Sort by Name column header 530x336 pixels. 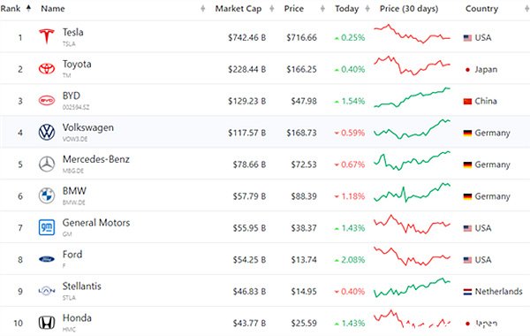[53, 9]
